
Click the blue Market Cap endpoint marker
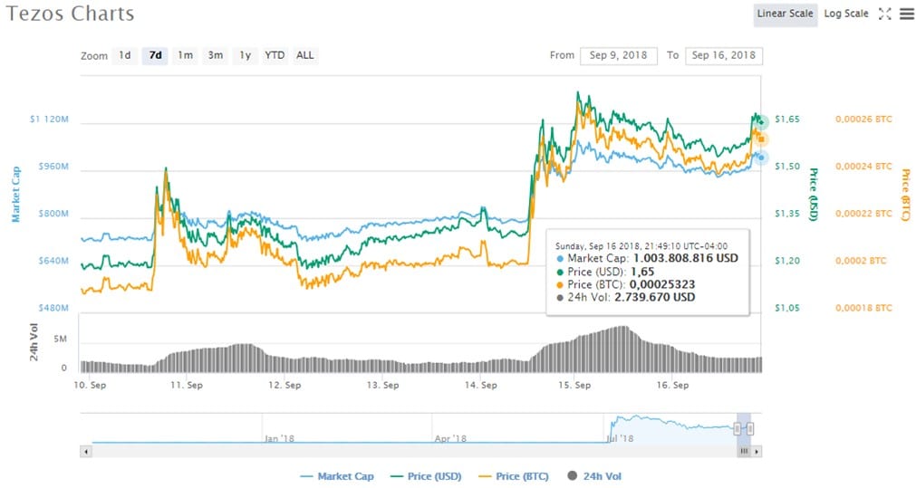click(x=760, y=158)
